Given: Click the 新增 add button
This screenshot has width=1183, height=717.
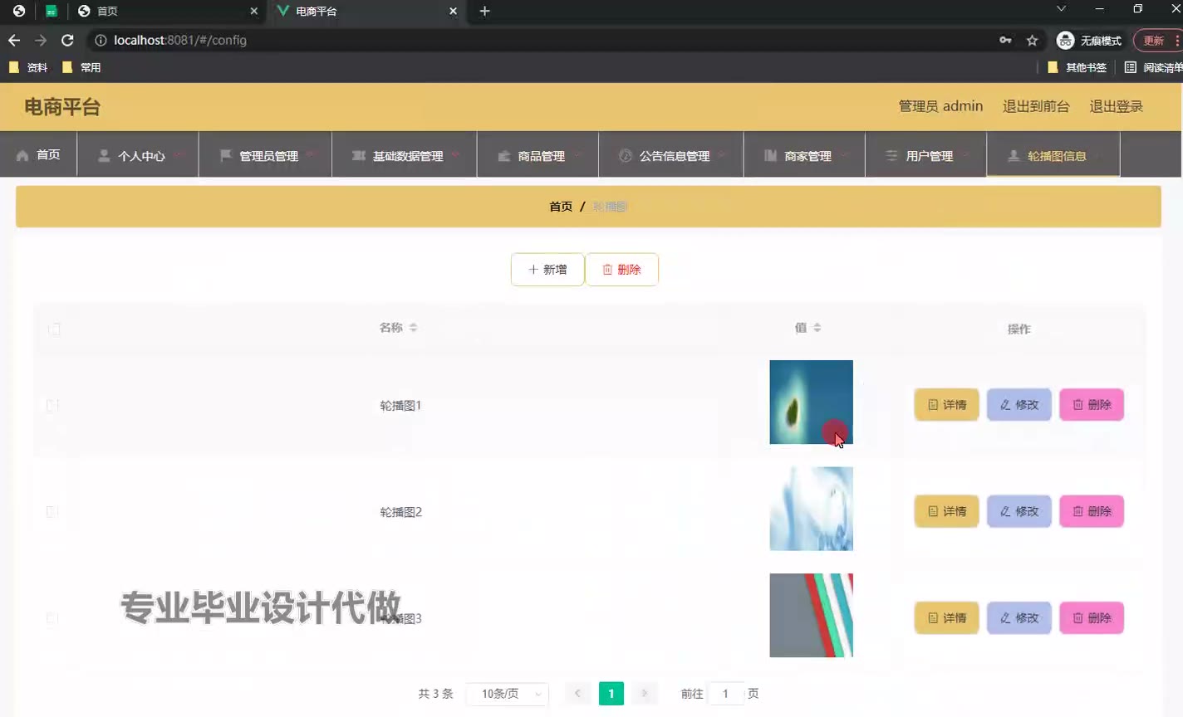Looking at the screenshot, I should (547, 270).
